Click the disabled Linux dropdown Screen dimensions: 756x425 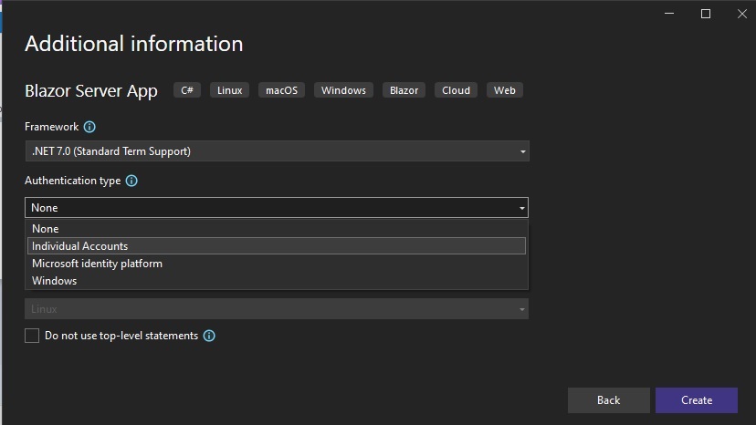[277, 309]
